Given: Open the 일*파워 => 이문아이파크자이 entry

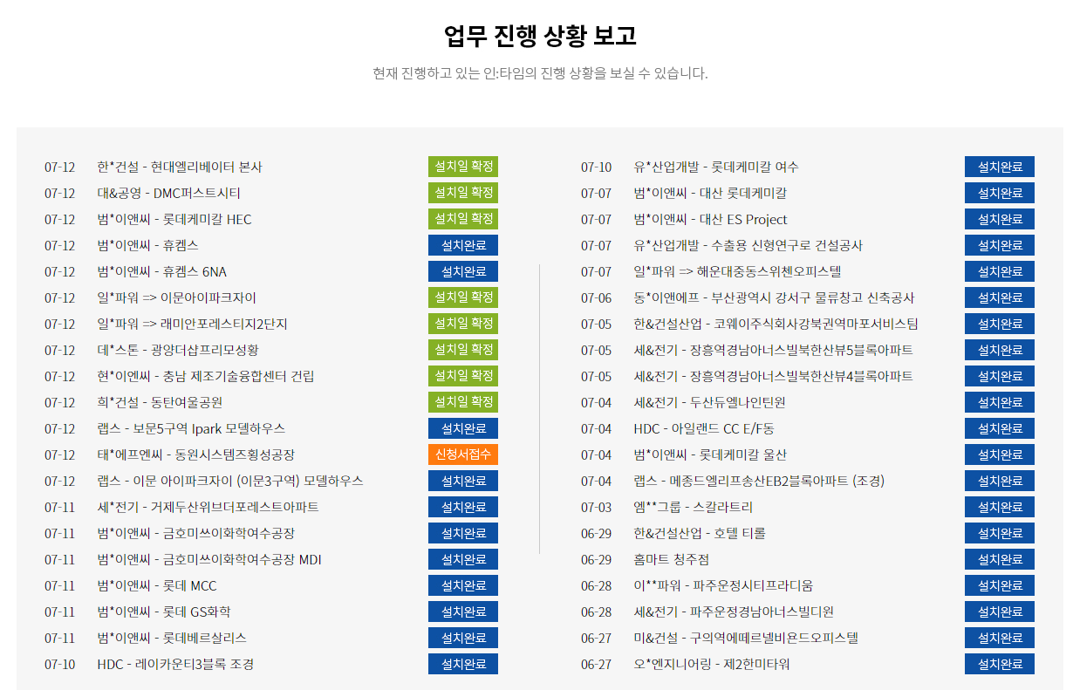Looking at the screenshot, I should point(177,297).
